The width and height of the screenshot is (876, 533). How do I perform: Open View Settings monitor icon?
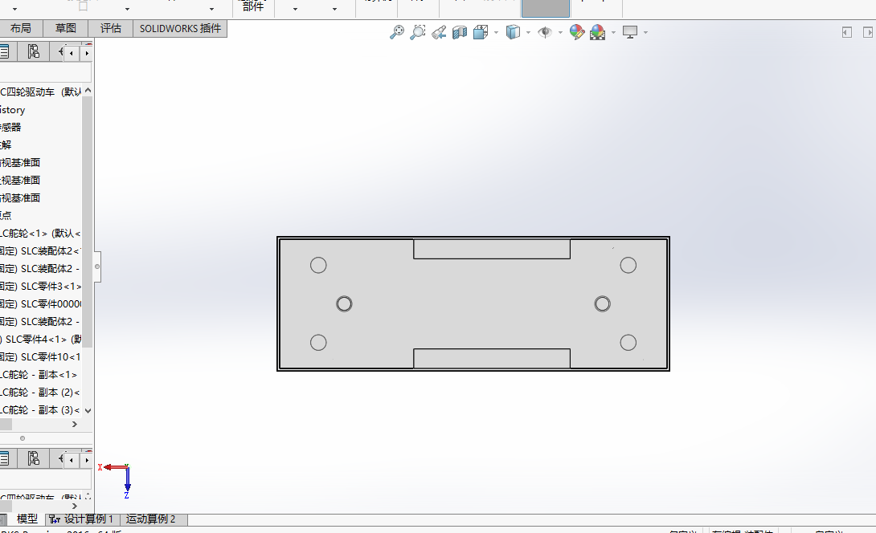(x=629, y=32)
